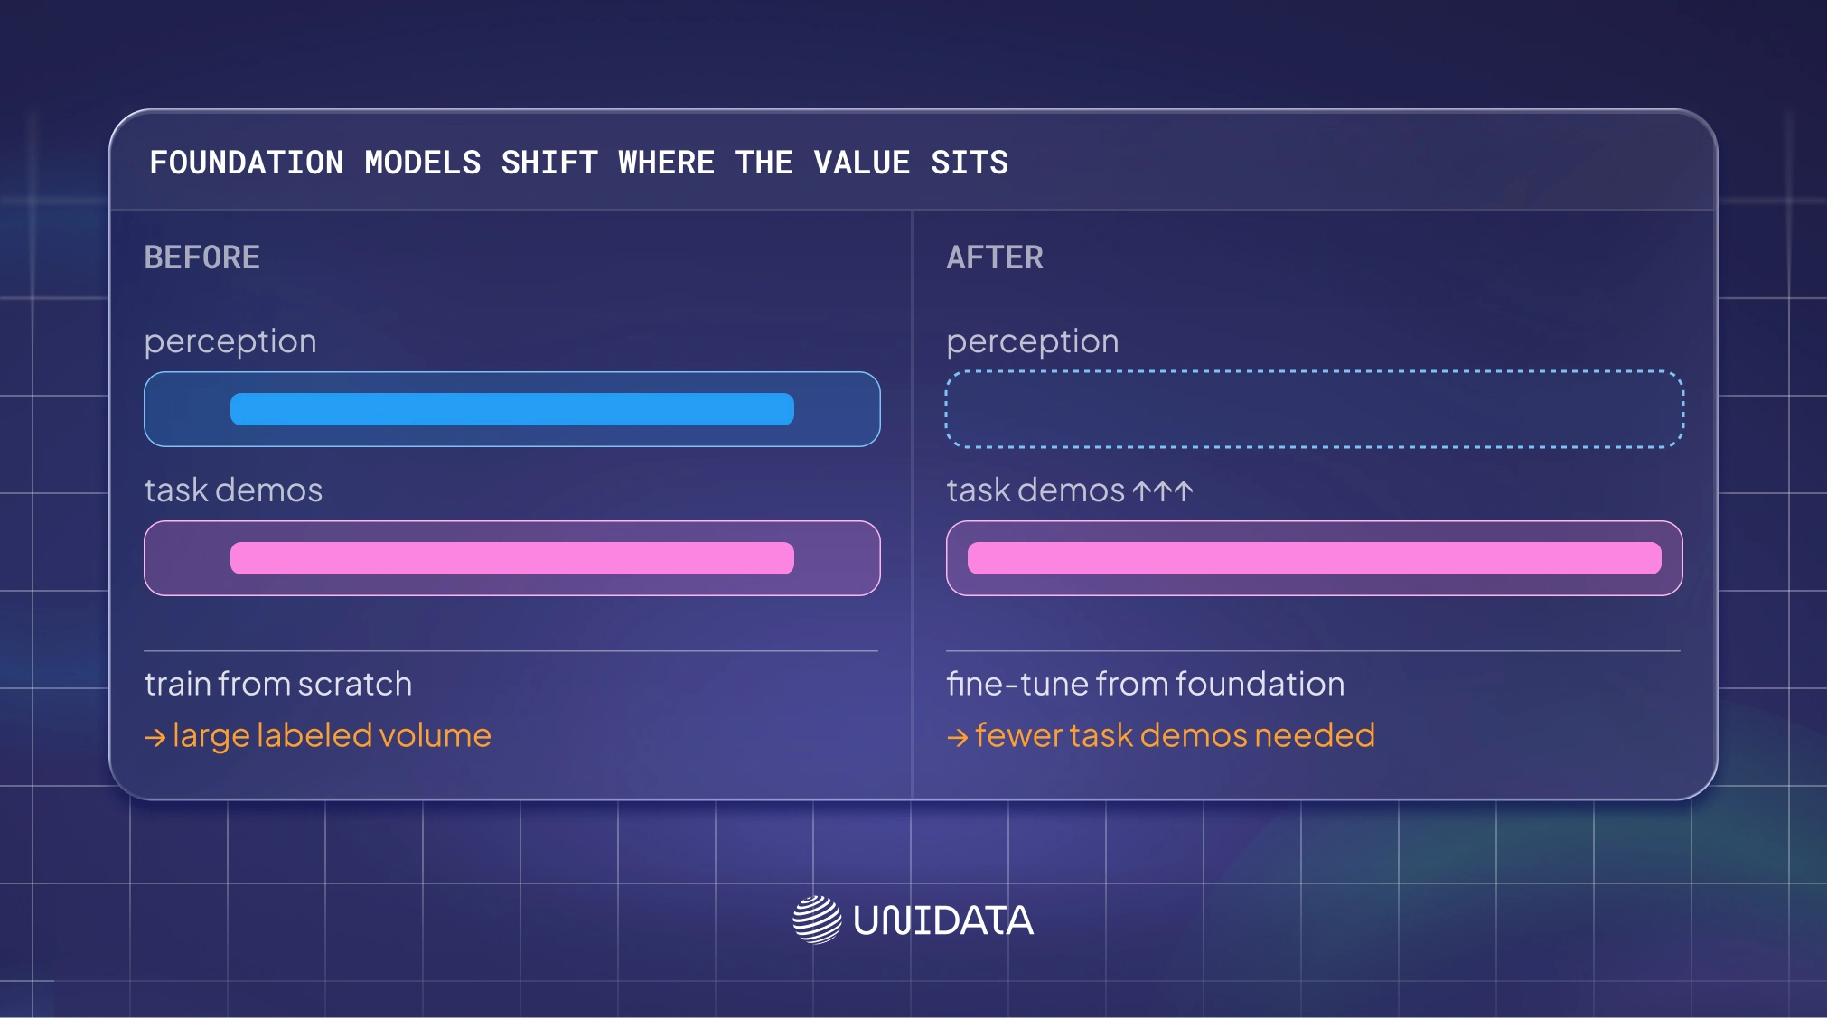The width and height of the screenshot is (1827, 1018).
Task: Click the AFTER column heading
Action: (995, 257)
